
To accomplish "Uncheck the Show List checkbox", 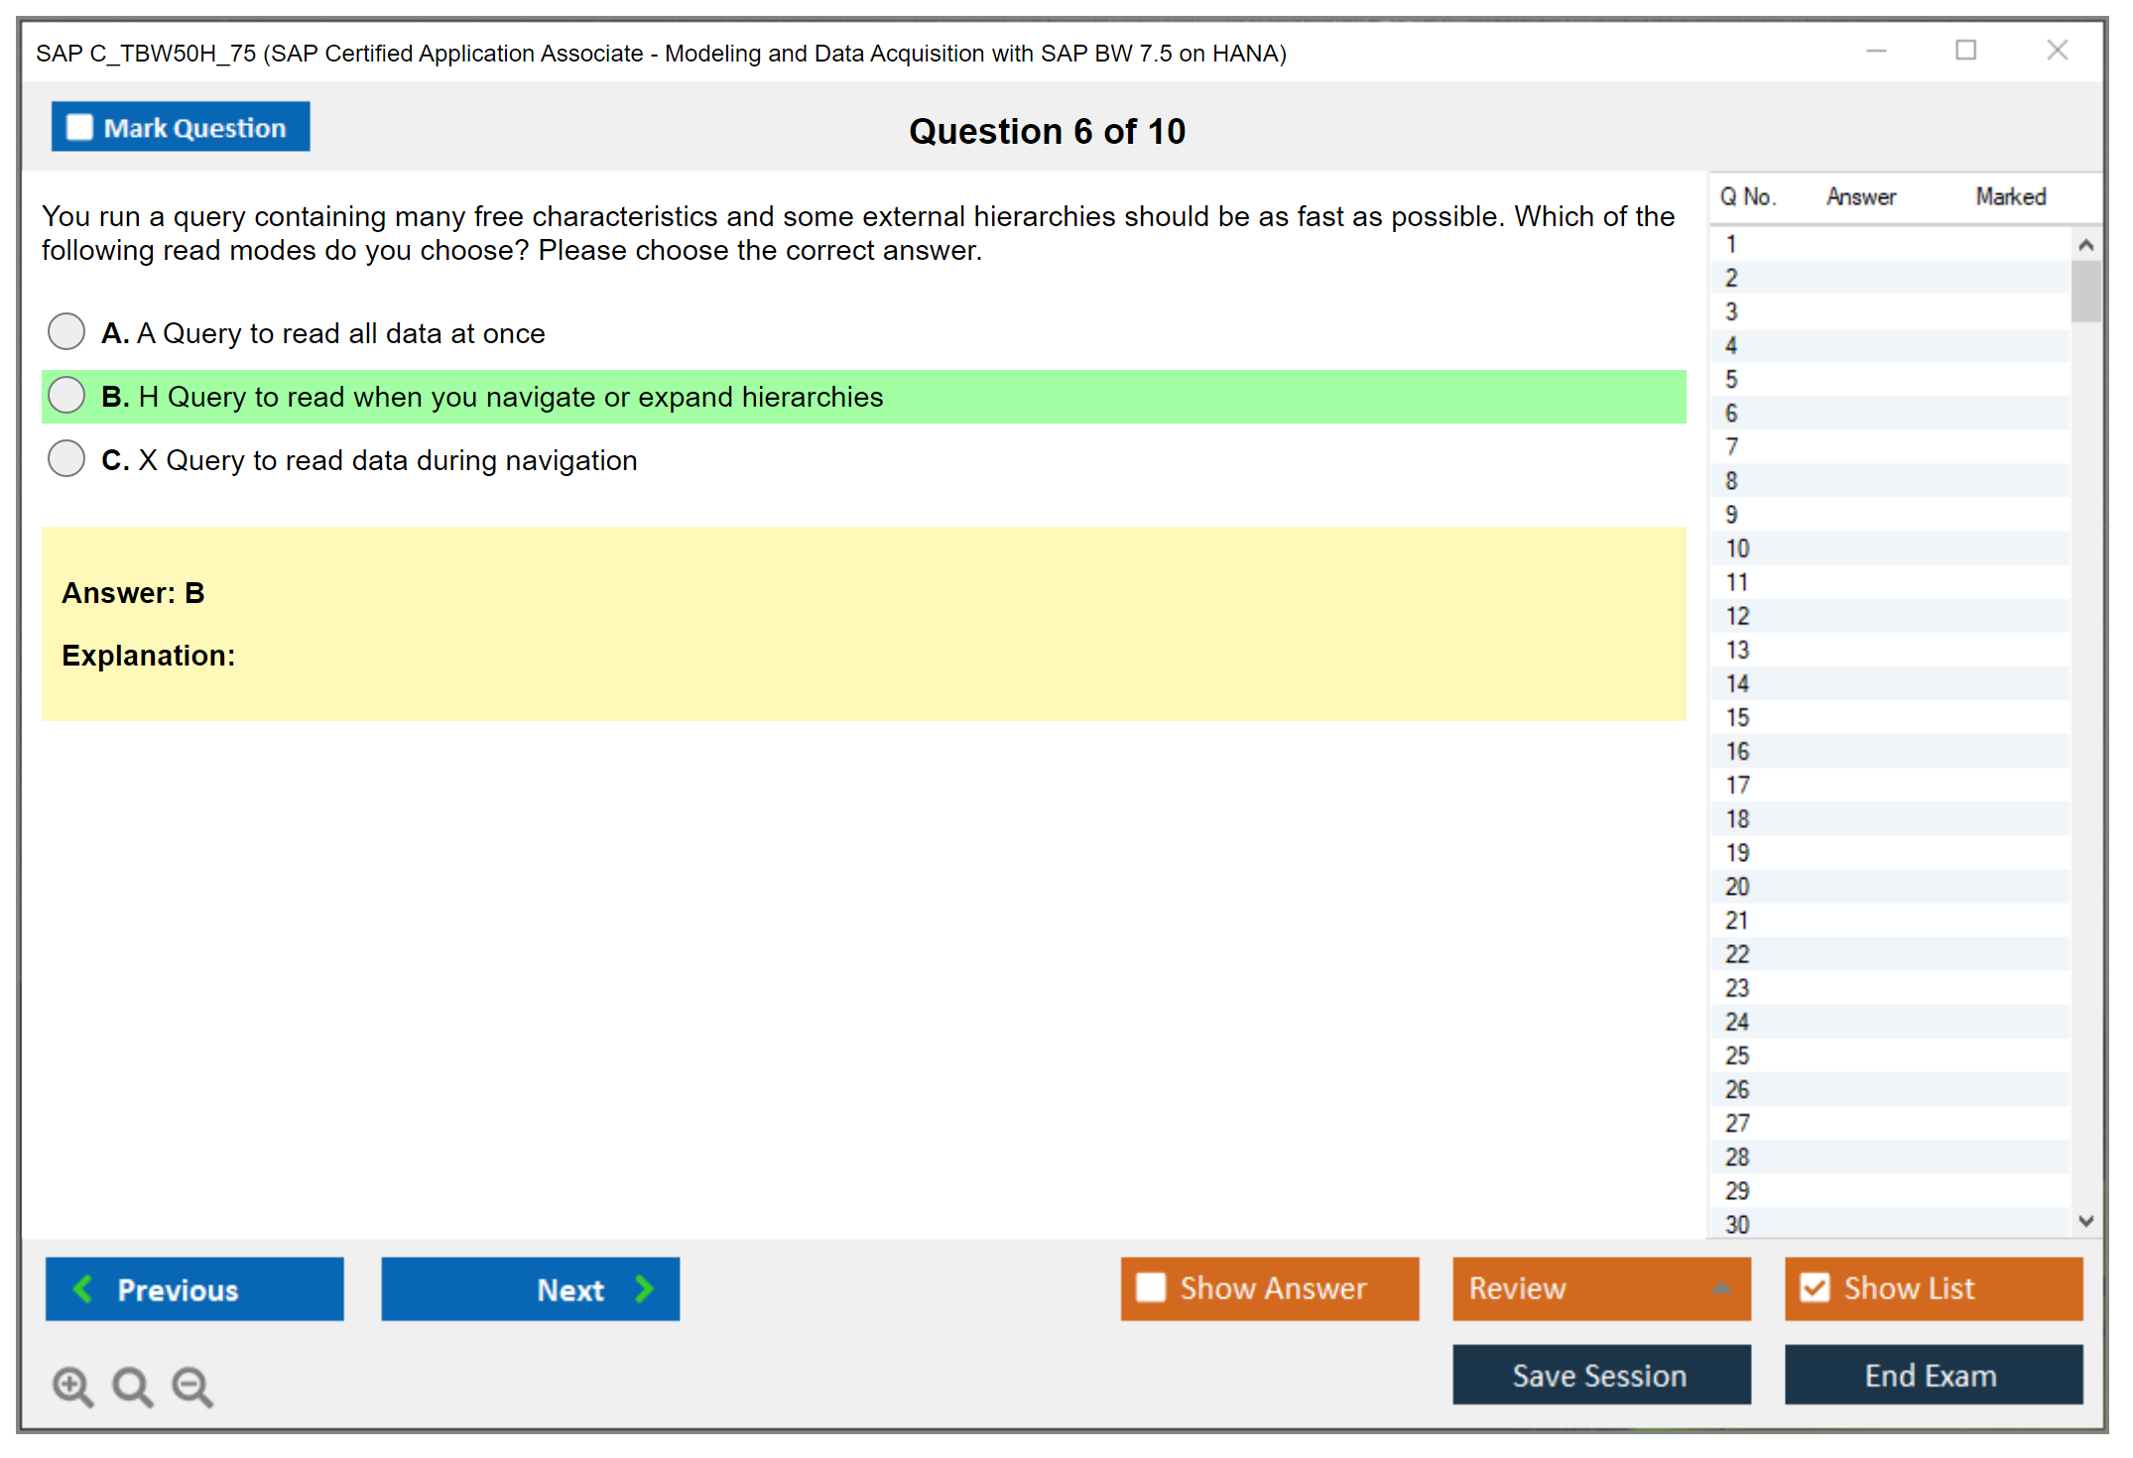I will click(1815, 1287).
